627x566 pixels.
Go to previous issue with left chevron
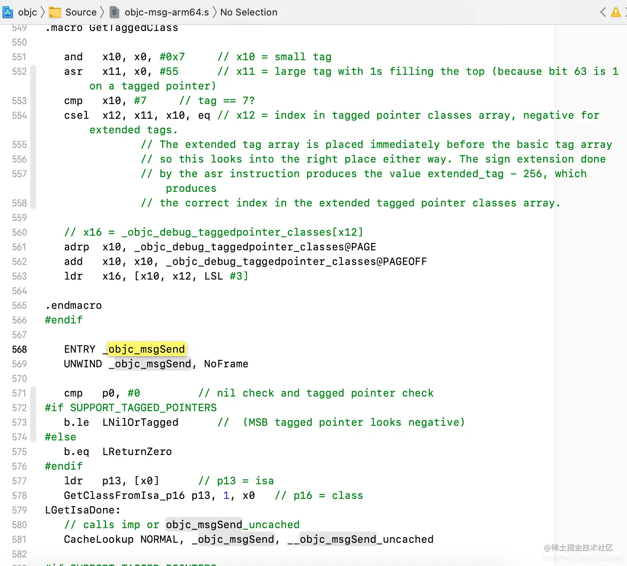coord(603,12)
